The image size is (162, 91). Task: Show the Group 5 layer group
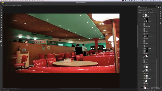[x=139, y=58]
